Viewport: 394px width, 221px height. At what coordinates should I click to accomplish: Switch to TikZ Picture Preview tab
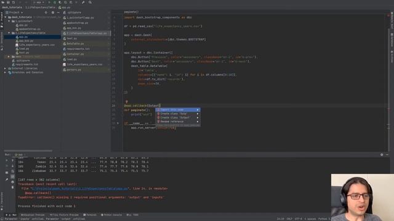pyautogui.click(x=64, y=215)
